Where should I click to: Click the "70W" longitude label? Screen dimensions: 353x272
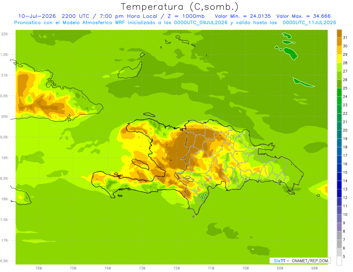[x=246, y=268]
